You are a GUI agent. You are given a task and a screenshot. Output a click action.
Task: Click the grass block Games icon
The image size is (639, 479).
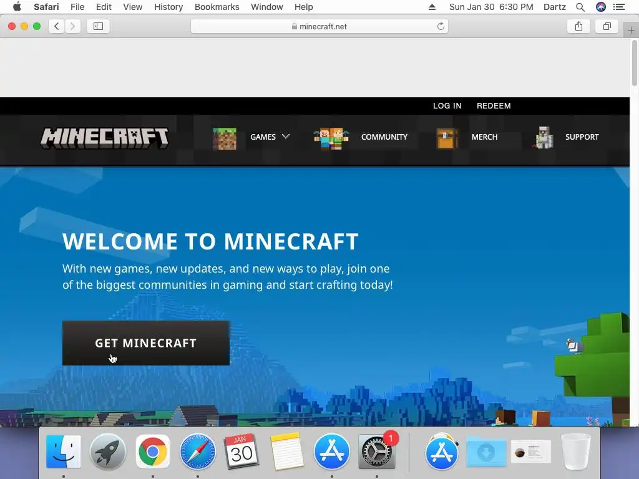[x=225, y=138]
